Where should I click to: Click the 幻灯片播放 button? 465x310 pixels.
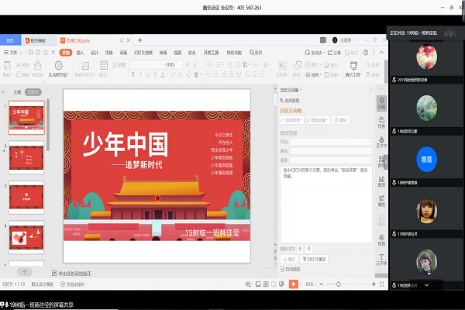[315, 258]
